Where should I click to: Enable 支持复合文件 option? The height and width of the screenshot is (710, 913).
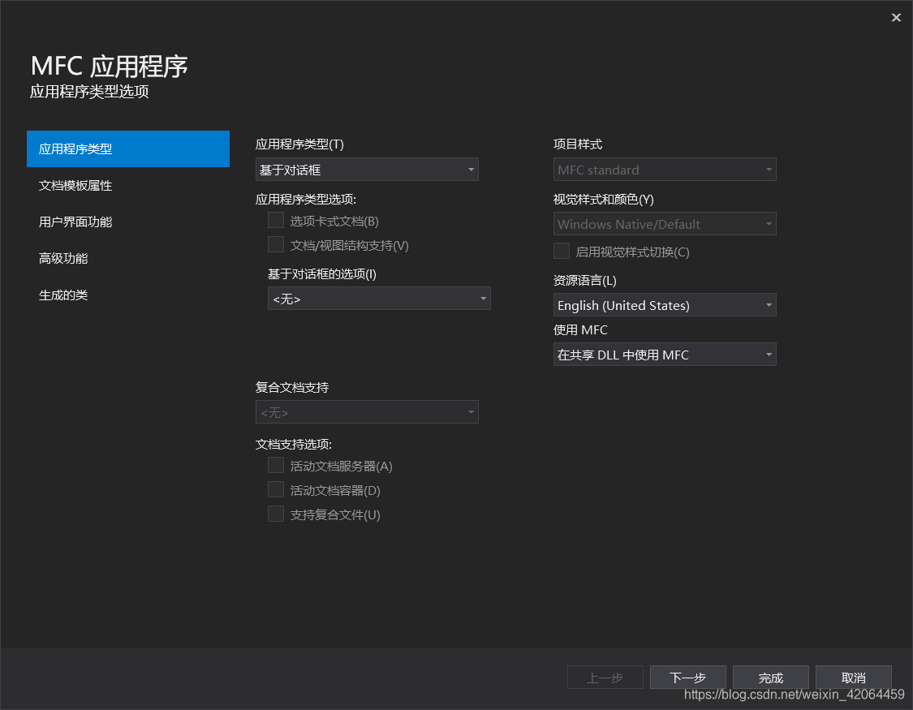pyautogui.click(x=275, y=514)
